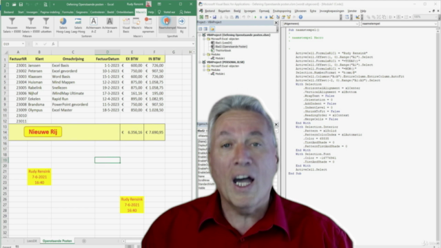This screenshot has height=248, width=441.
Task: Click the Excel formula bar input
Action: click(x=125, y=44)
